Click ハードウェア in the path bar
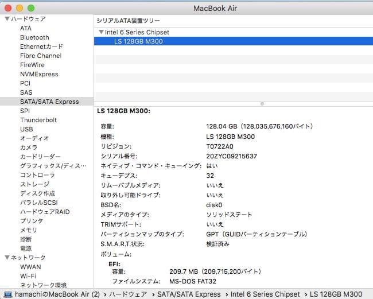 pyautogui.click(x=128, y=294)
